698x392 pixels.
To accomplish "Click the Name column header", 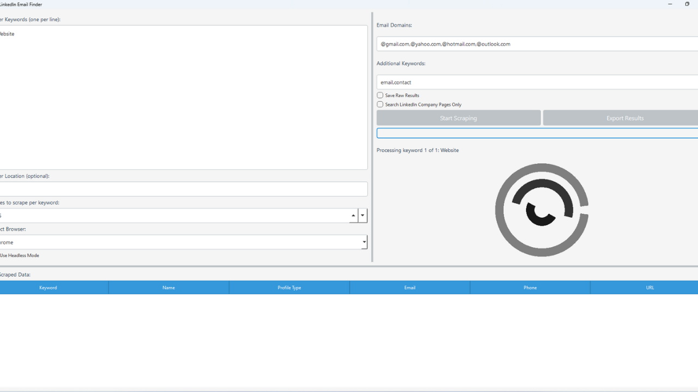I will (x=169, y=287).
